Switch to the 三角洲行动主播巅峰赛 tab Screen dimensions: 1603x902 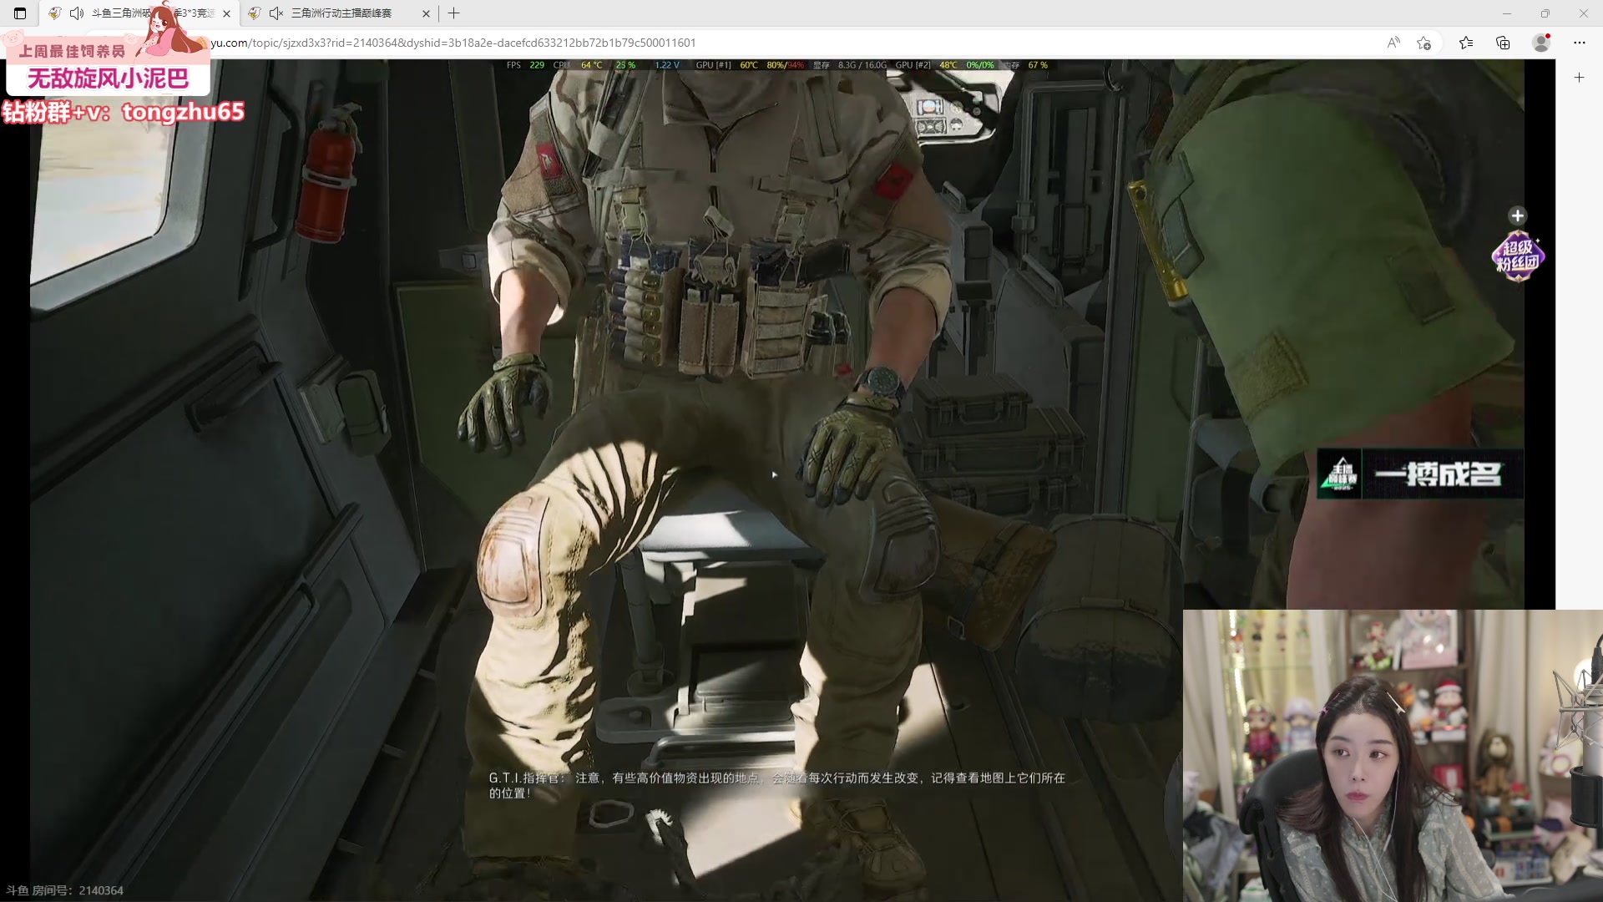341,13
